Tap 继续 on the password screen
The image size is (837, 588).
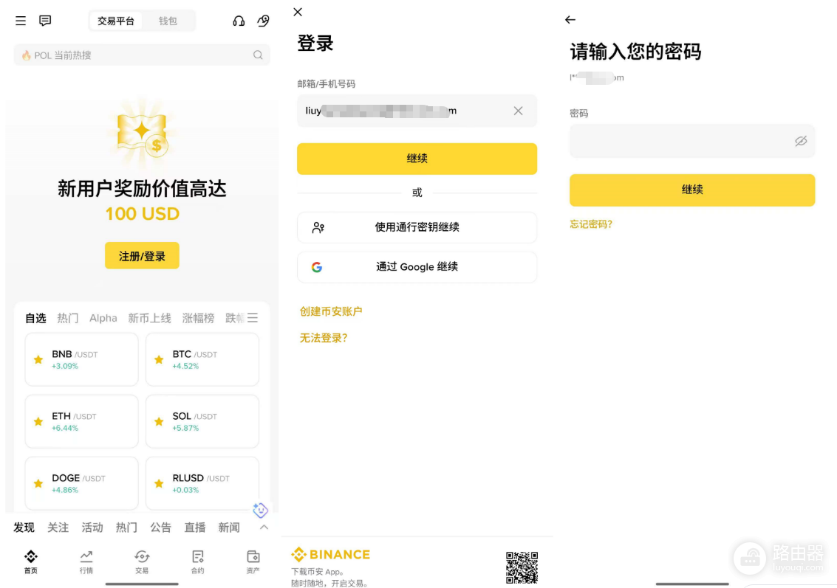pos(691,190)
